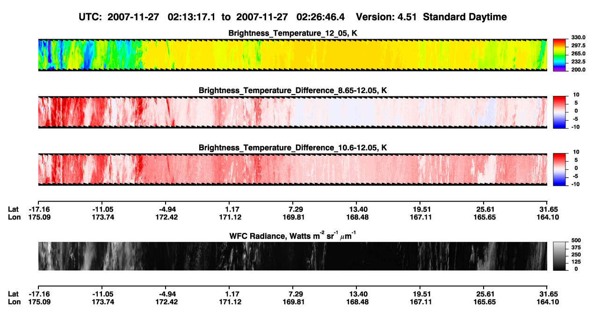Screen dimensions: 608x312
Task: Open the 10.6-12.05 difference image strip
Action: [x=292, y=169]
